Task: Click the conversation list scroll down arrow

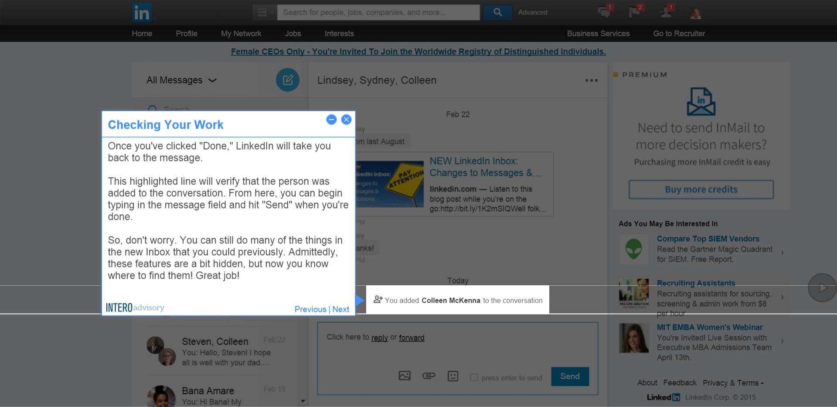Action: pos(303,401)
